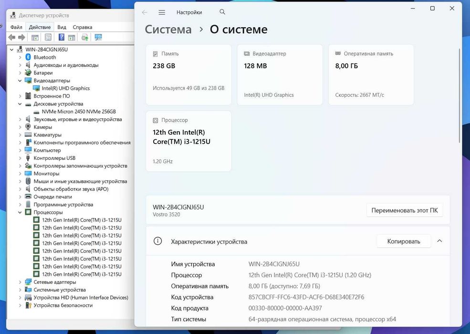Click the Bluetooth icon in the device tree
This screenshot has height=334, width=470.
pyautogui.click(x=28, y=57)
